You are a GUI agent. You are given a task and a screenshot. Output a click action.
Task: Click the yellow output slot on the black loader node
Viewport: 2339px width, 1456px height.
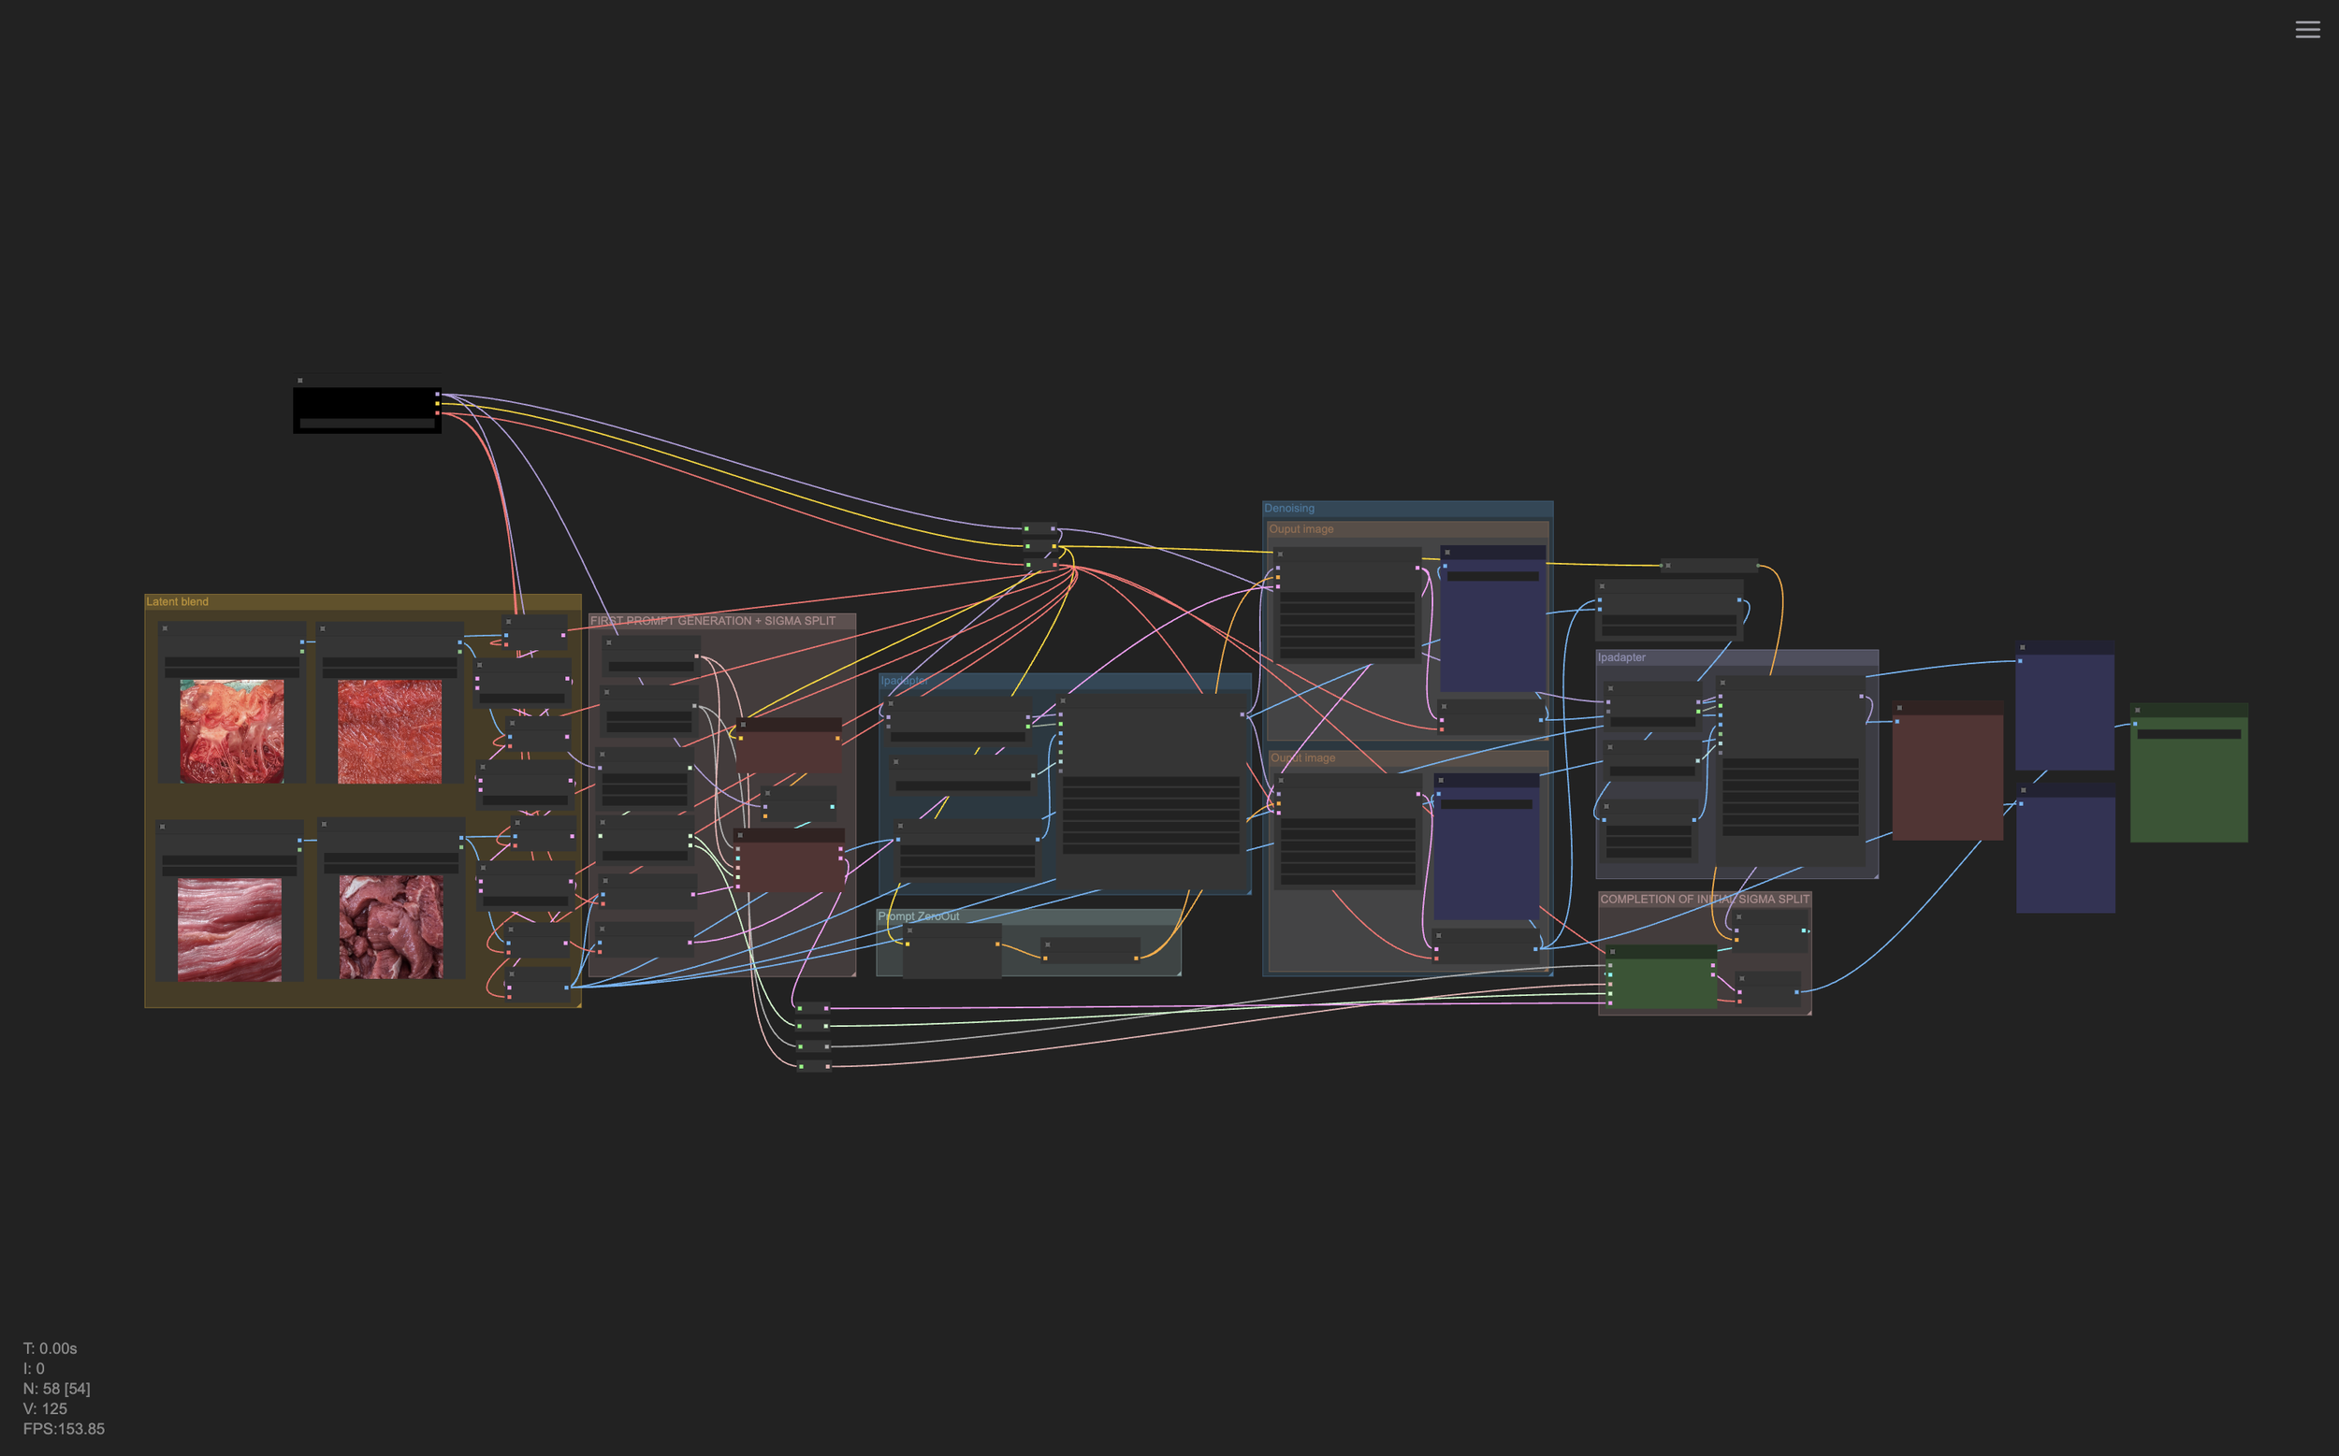[x=437, y=403]
